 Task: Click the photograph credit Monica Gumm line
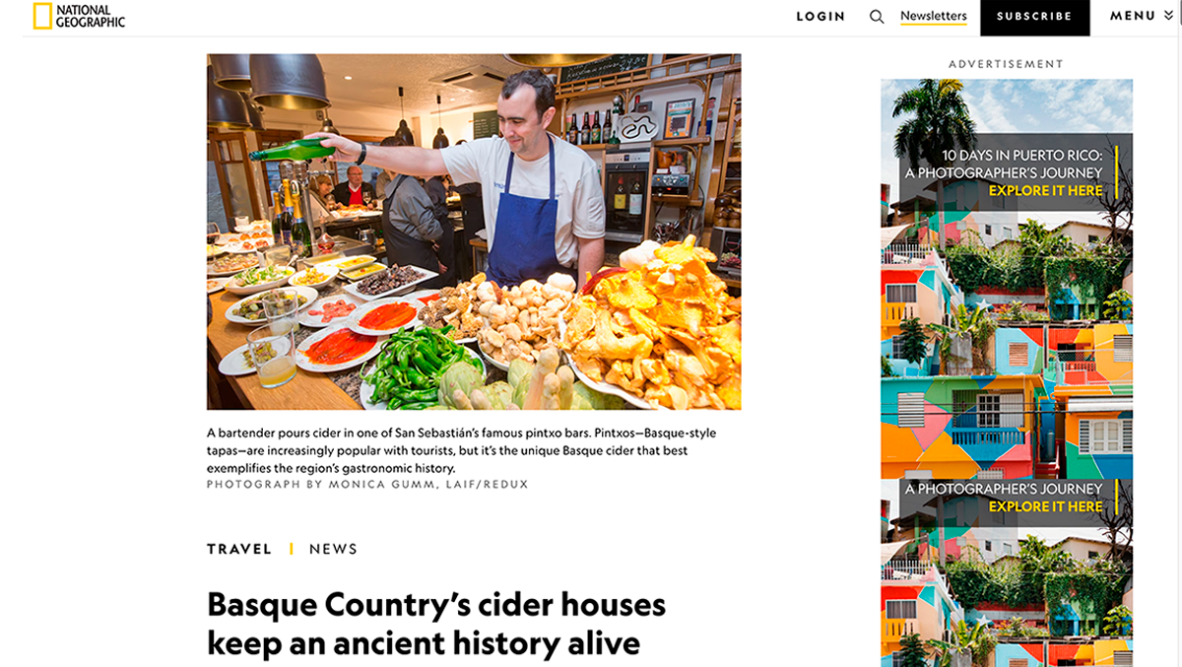367,485
